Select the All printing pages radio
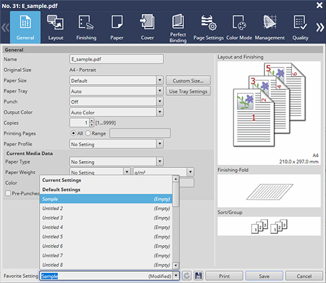The width and height of the screenshot is (326, 283). coord(73,133)
